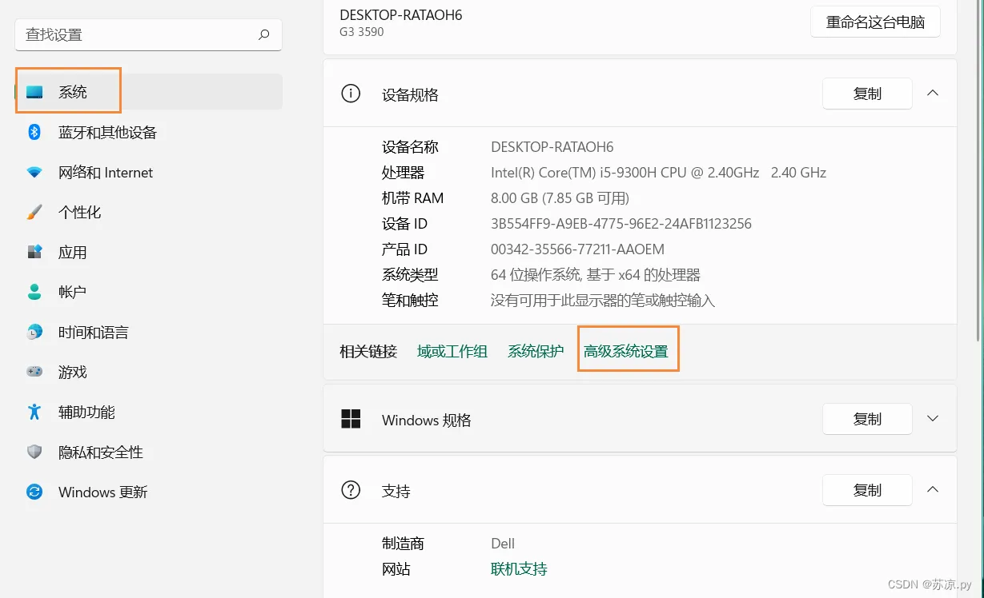Click the 相关链接 label

coord(368,351)
